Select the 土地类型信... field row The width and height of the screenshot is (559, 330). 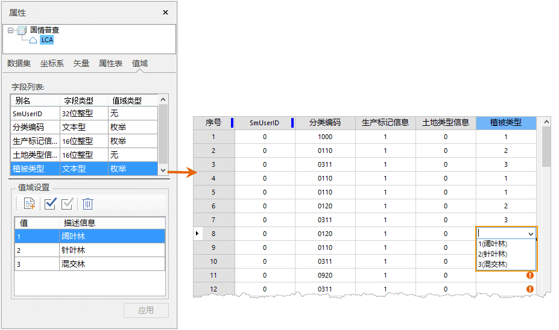pyautogui.click(x=84, y=155)
